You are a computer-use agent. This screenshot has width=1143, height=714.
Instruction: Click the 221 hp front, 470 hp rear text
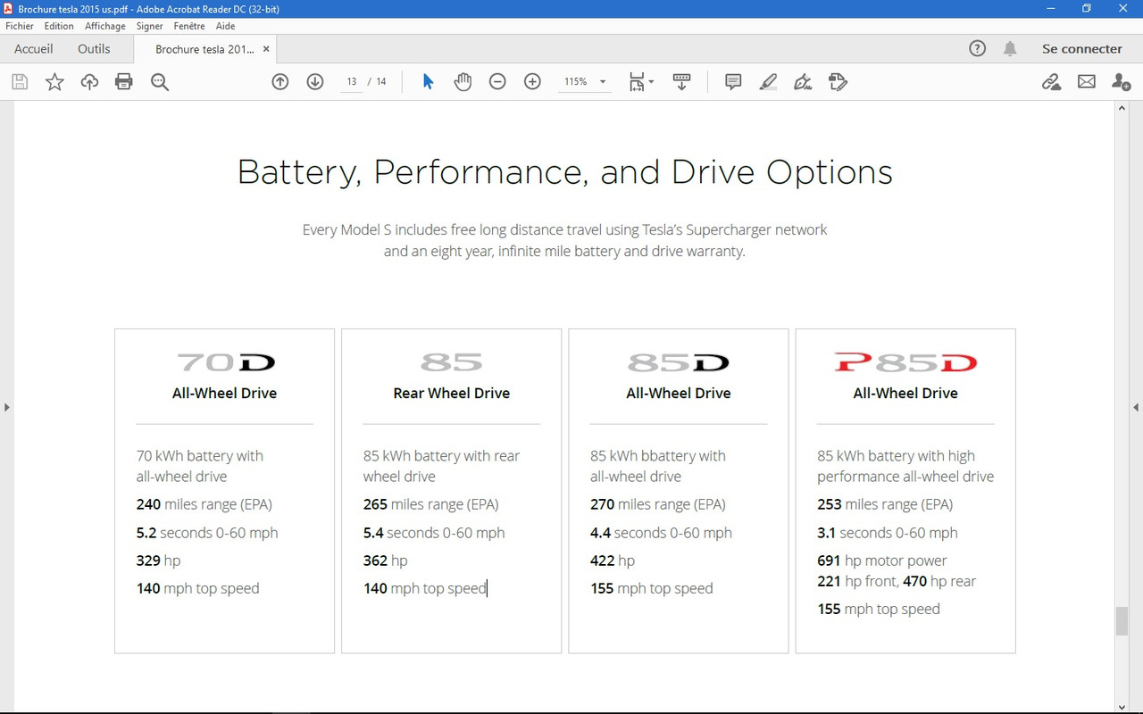pos(897,581)
